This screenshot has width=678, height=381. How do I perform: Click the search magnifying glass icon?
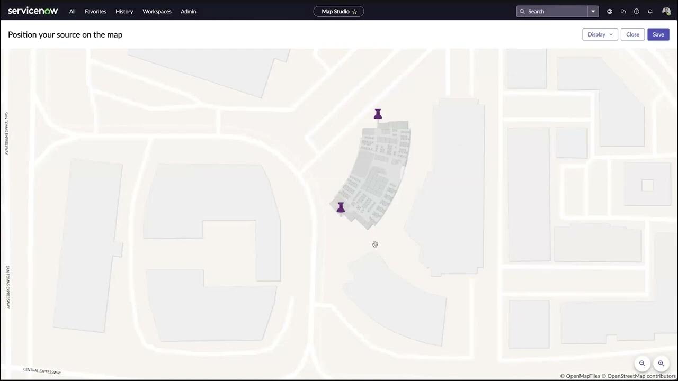coord(522,11)
